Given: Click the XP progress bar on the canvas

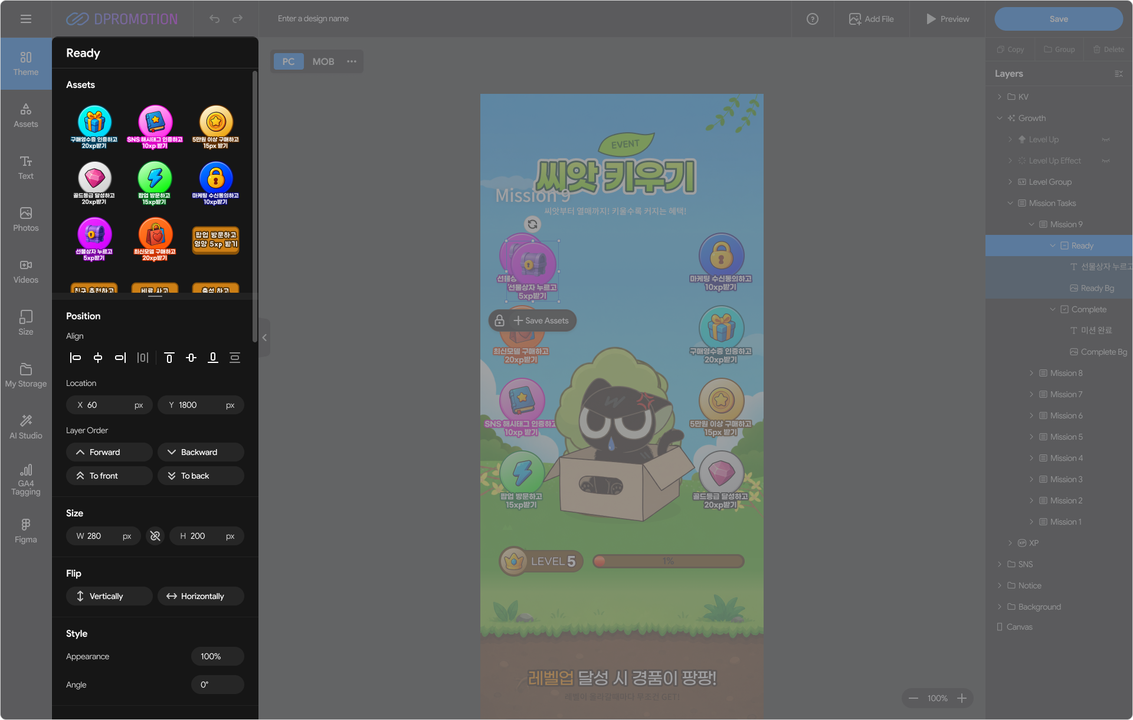Looking at the screenshot, I should click(x=669, y=561).
